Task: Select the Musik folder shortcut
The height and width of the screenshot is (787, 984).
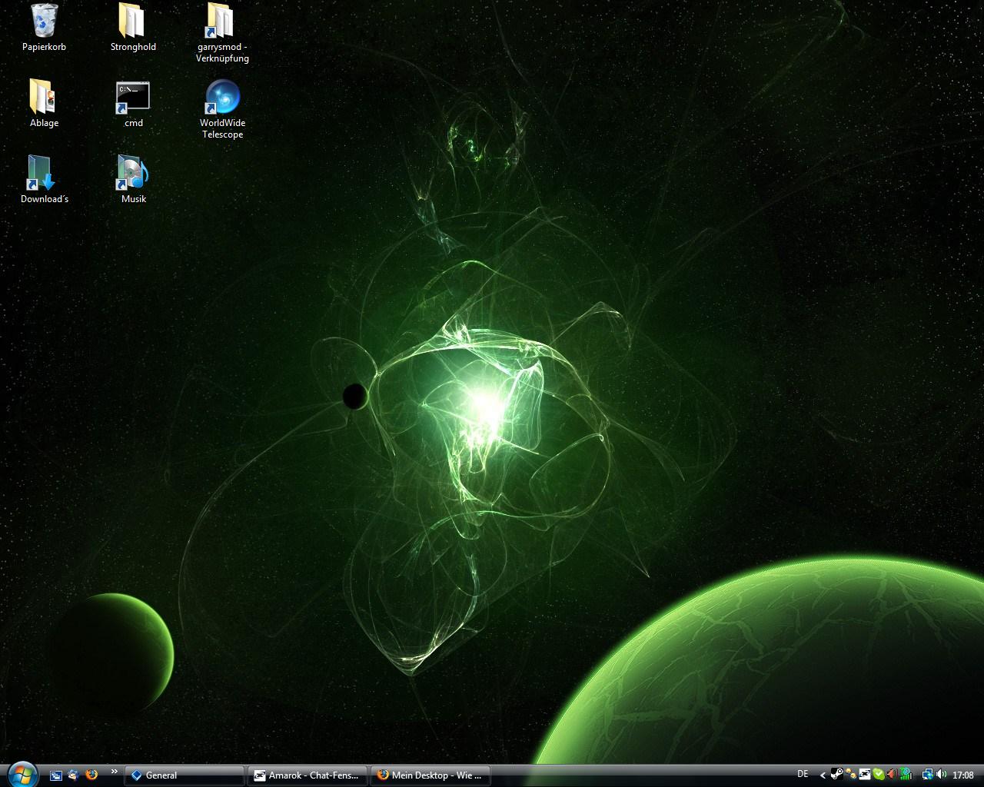Action: click(x=133, y=174)
